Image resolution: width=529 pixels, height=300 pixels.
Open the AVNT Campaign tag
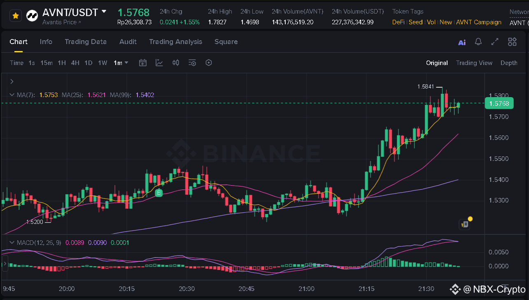(x=479, y=22)
